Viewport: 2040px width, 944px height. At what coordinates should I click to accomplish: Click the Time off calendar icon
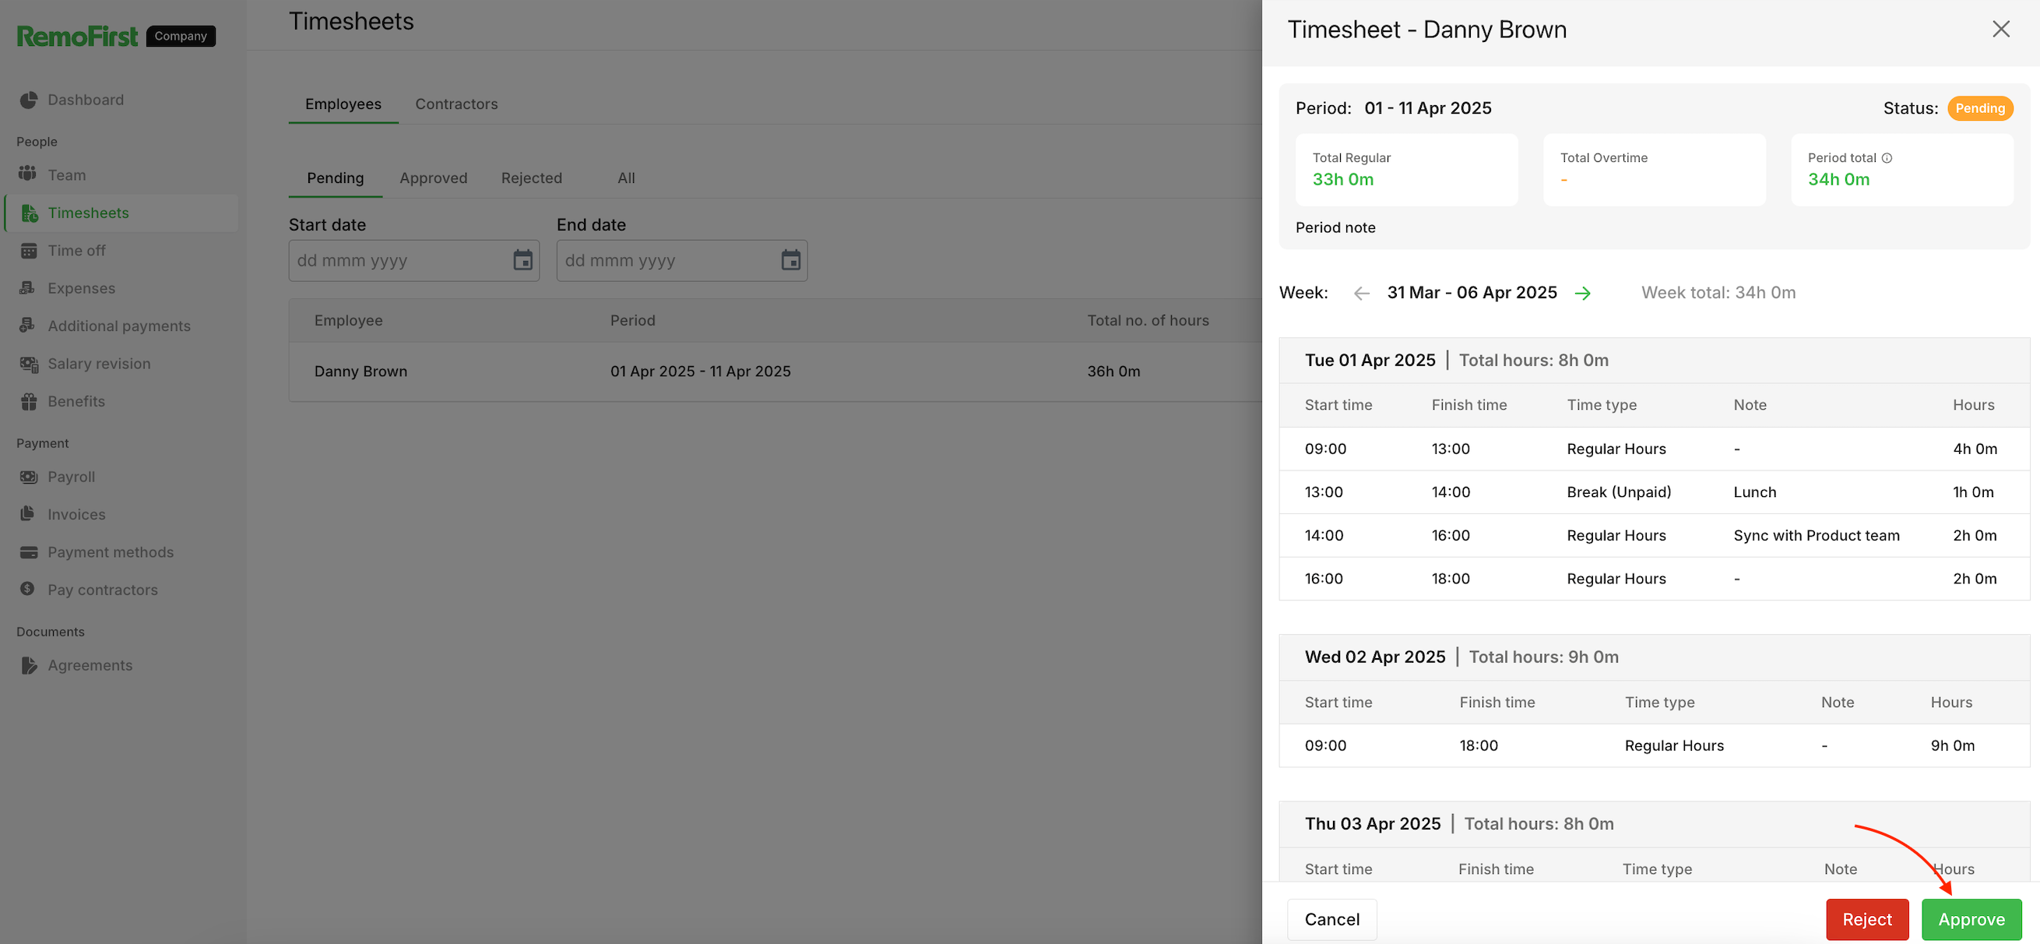tap(29, 251)
